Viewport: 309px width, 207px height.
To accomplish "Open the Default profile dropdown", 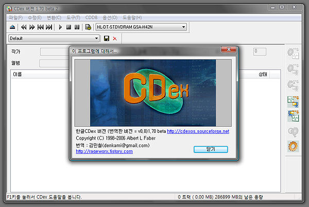I will point(54,38).
